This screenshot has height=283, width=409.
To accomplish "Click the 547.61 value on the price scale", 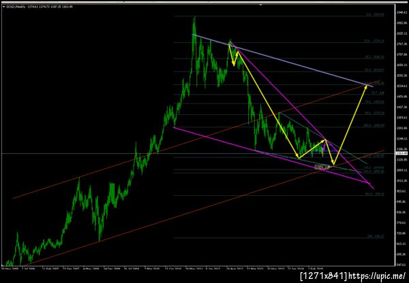I will click(402, 265).
